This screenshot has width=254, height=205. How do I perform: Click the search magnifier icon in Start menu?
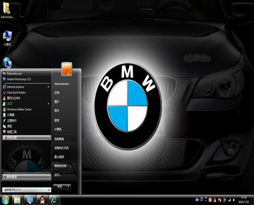click(x=49, y=190)
